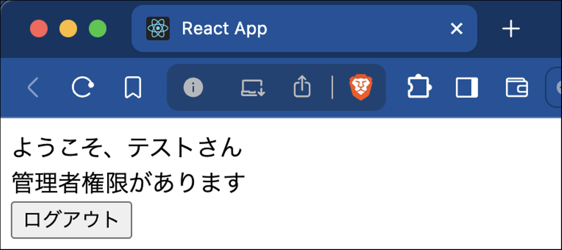Click the React logo favicon in tab
This screenshot has width=562, height=250.
click(158, 28)
